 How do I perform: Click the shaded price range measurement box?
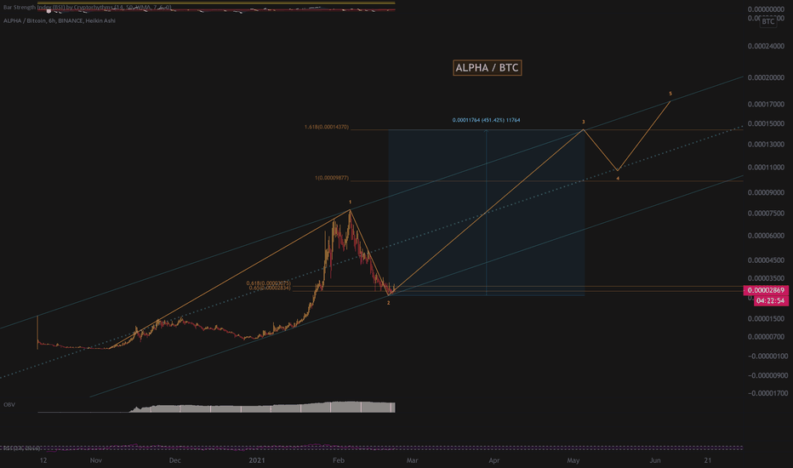[487, 213]
